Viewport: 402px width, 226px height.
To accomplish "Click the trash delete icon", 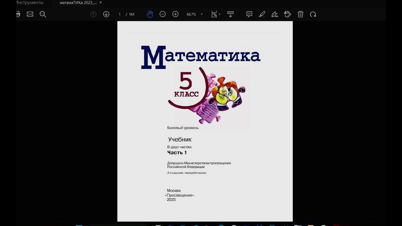I will click(x=301, y=14).
